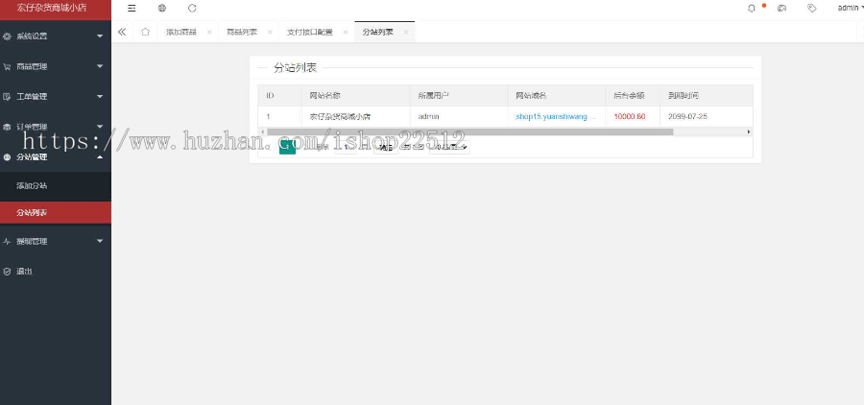Click the green current page button
The height and width of the screenshot is (405, 864).
[x=287, y=147]
